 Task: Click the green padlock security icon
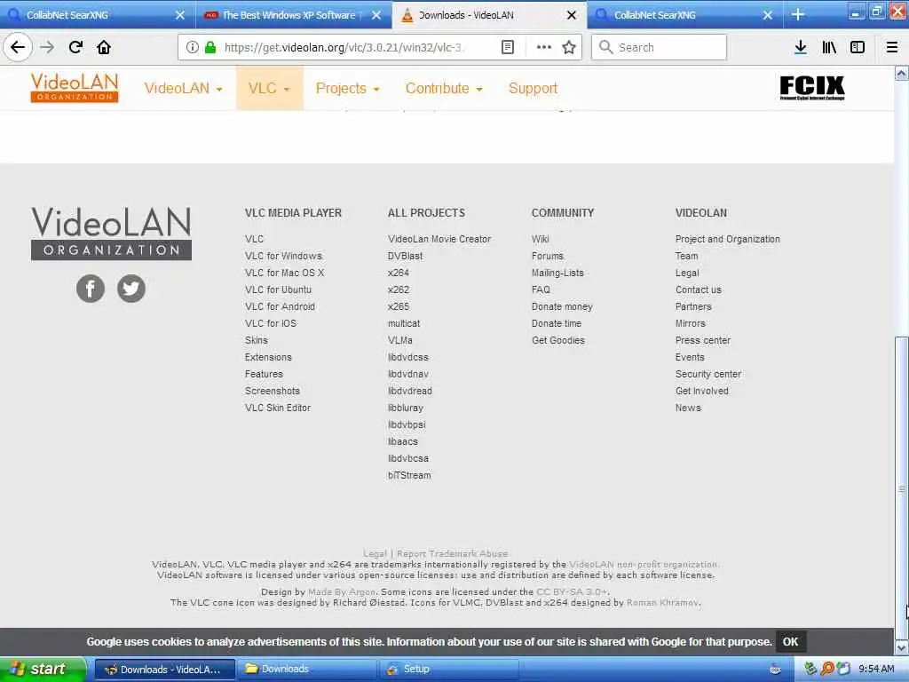point(210,47)
